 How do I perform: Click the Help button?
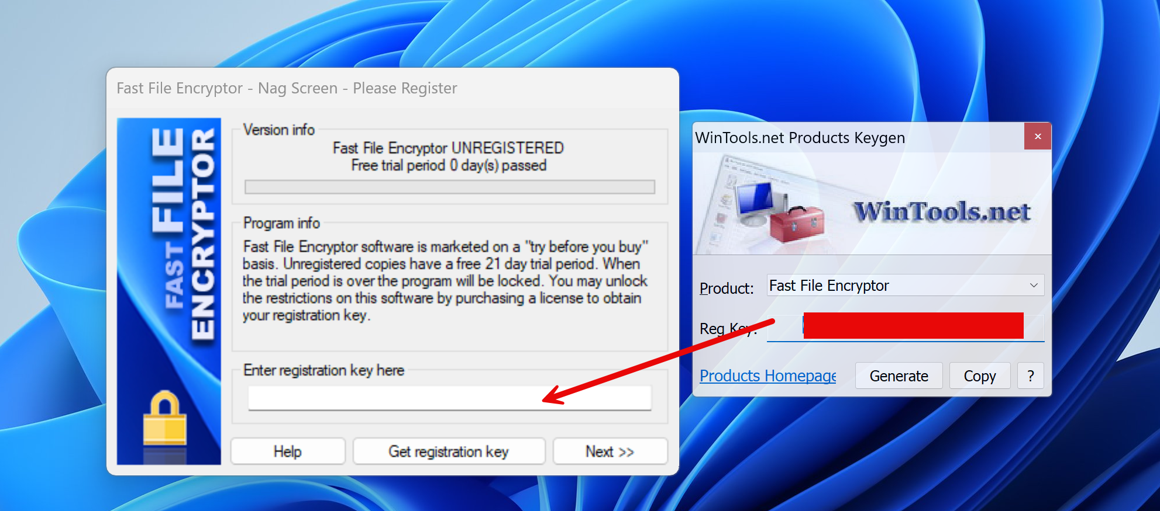point(288,451)
